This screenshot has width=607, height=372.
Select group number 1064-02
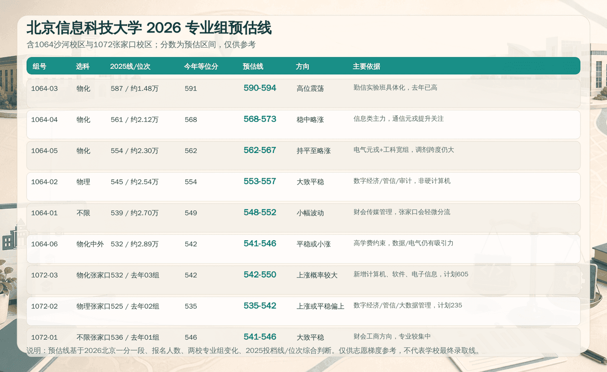[x=44, y=182]
